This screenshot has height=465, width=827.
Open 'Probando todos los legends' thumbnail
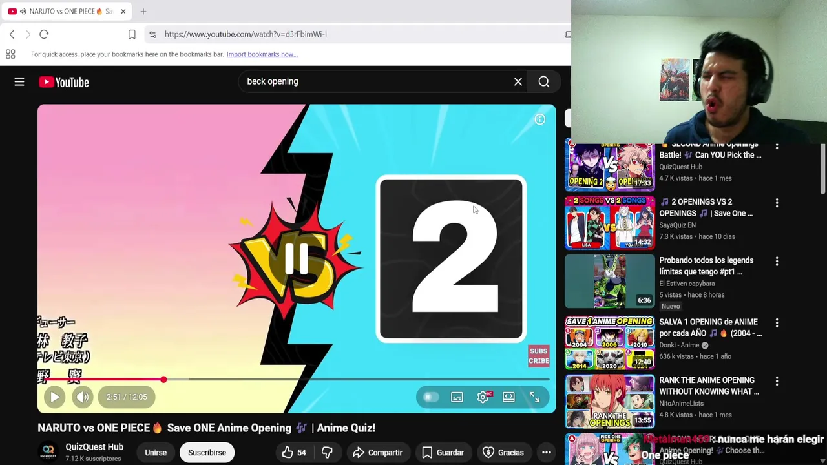tap(610, 282)
